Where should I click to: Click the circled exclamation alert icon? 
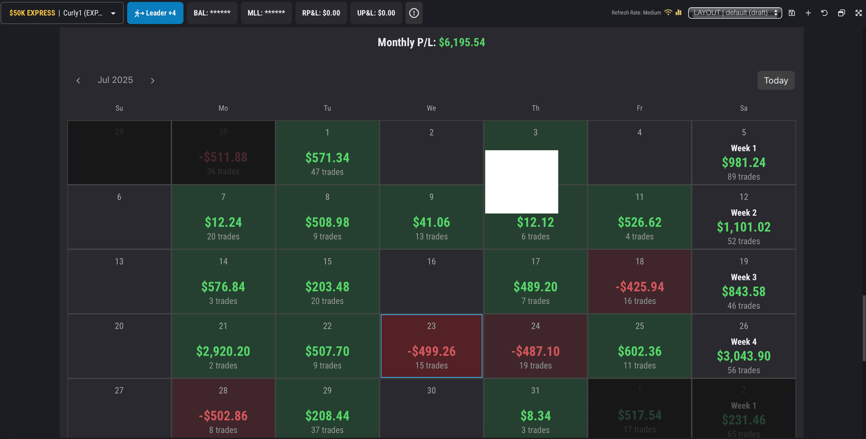pos(414,13)
